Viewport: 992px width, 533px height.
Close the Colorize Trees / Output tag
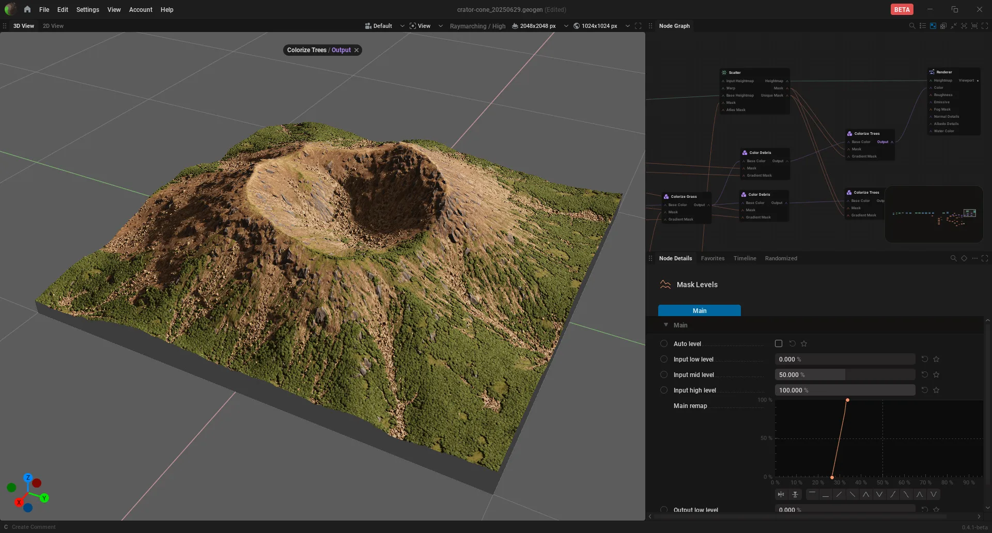(x=357, y=50)
